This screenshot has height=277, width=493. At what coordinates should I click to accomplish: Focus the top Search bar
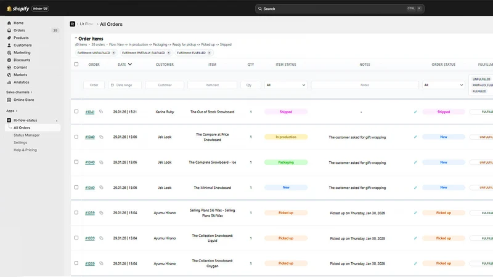(340, 9)
